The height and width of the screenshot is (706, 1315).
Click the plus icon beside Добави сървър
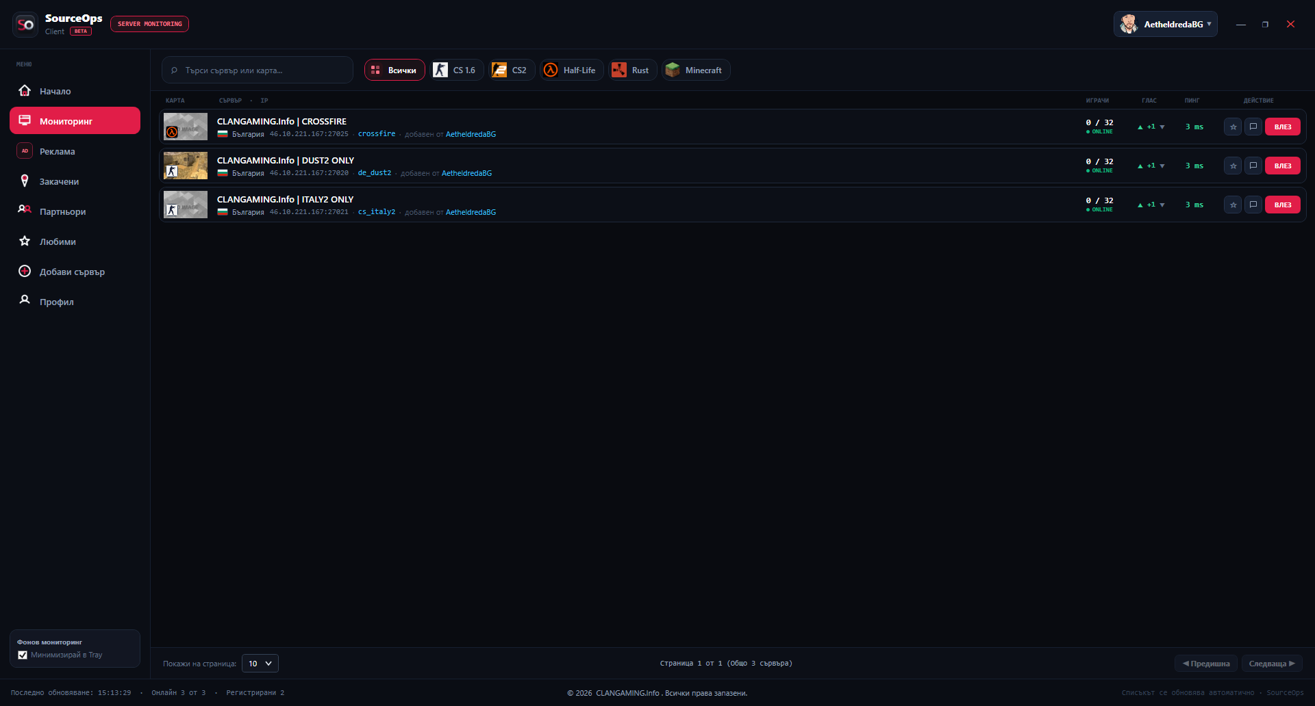pyautogui.click(x=25, y=271)
